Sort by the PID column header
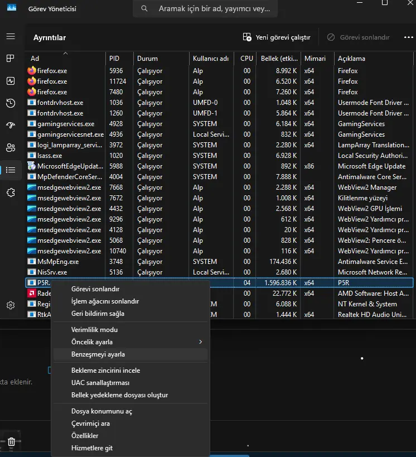Viewport: 416px width, 457px height. point(119,58)
